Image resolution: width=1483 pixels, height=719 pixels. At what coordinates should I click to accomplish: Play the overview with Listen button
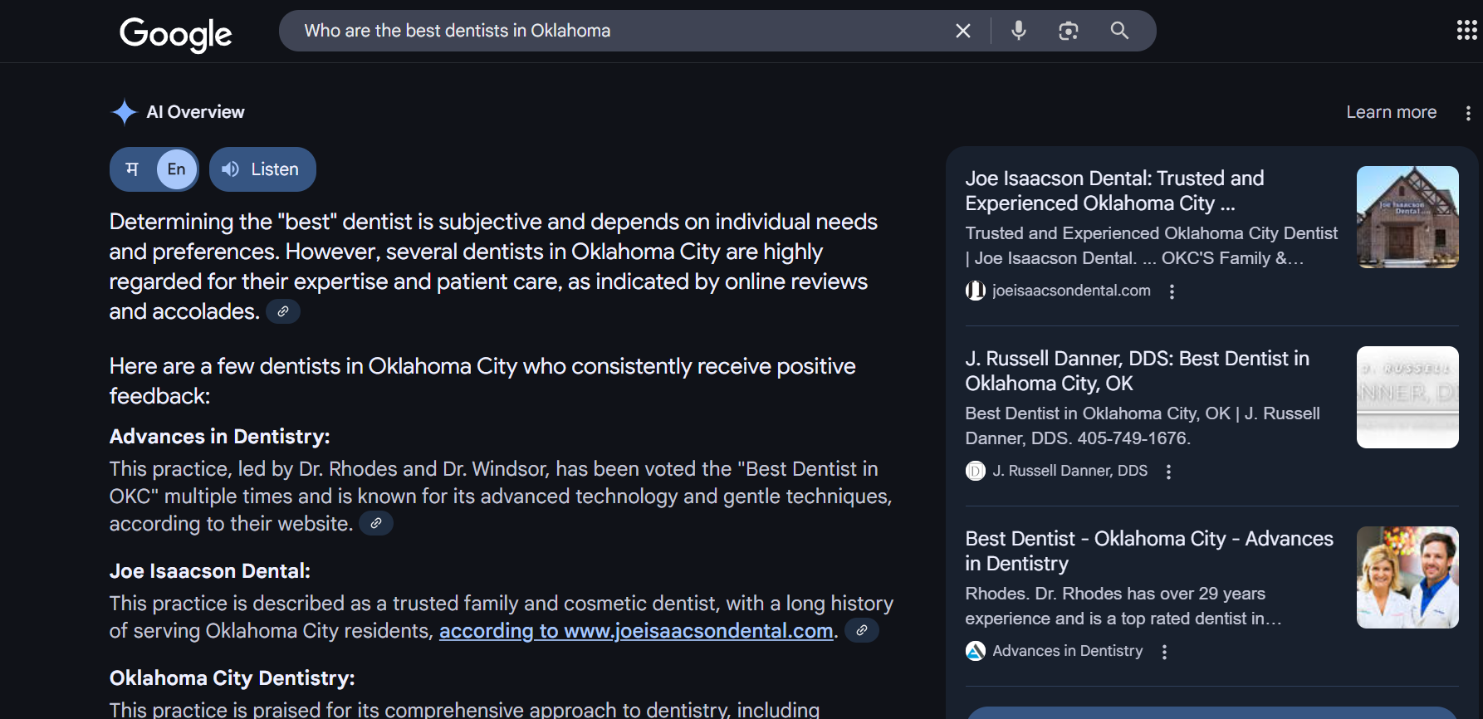click(x=262, y=169)
